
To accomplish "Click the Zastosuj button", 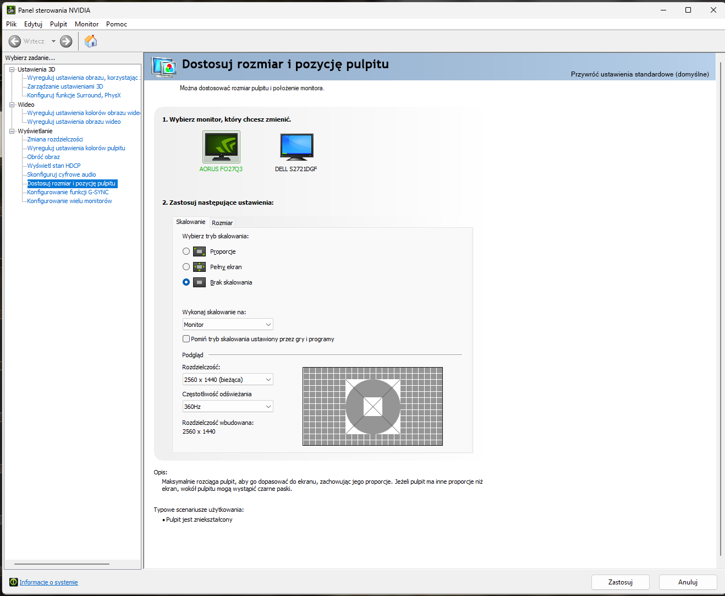I will (x=620, y=582).
